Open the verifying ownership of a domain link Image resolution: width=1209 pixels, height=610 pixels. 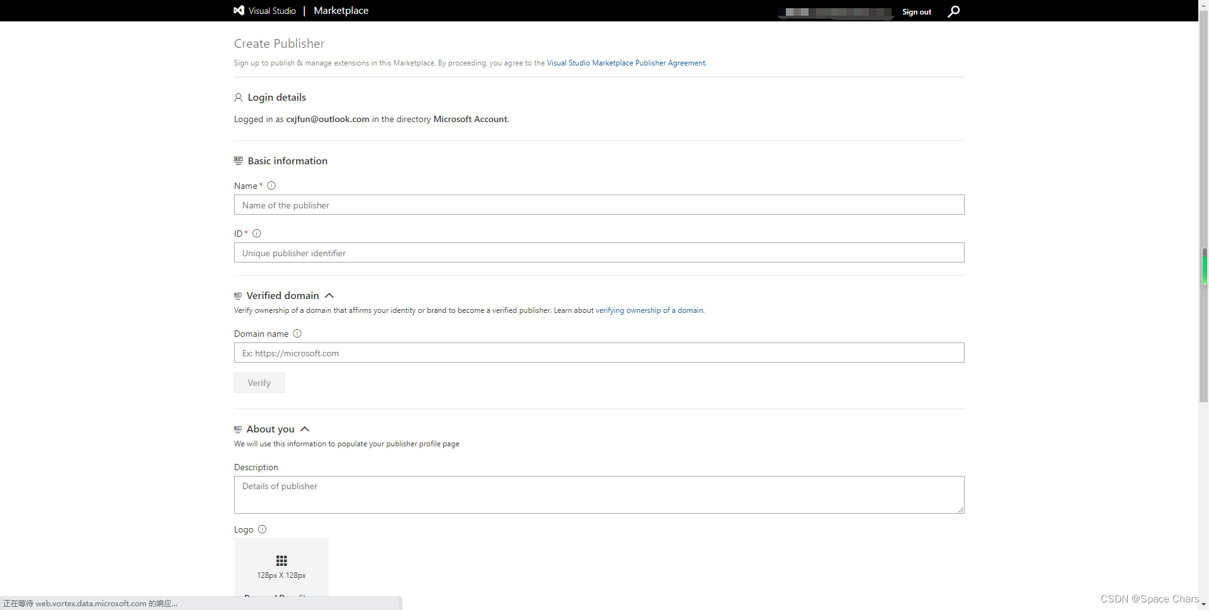649,310
